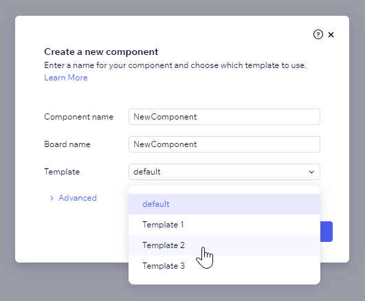365x301 pixels.
Task: Click the partially hidden blue button
Action: click(x=327, y=232)
